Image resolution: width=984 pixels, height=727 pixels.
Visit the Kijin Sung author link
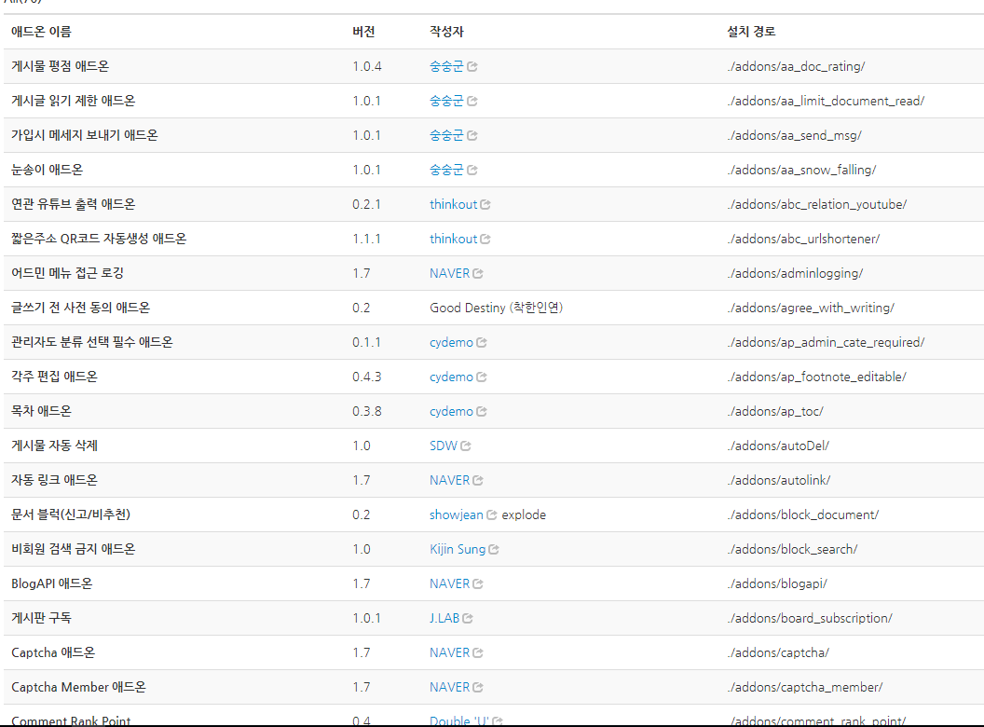point(458,549)
